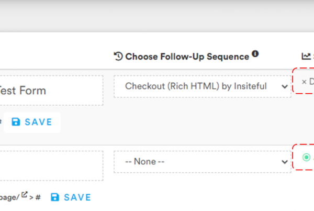Click the × icon in the first row status box
The height and width of the screenshot is (211, 314).
point(304,82)
